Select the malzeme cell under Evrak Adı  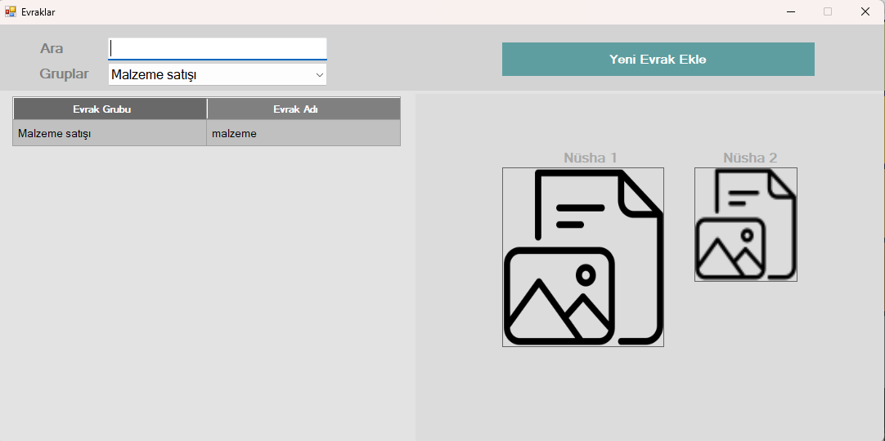(303, 133)
